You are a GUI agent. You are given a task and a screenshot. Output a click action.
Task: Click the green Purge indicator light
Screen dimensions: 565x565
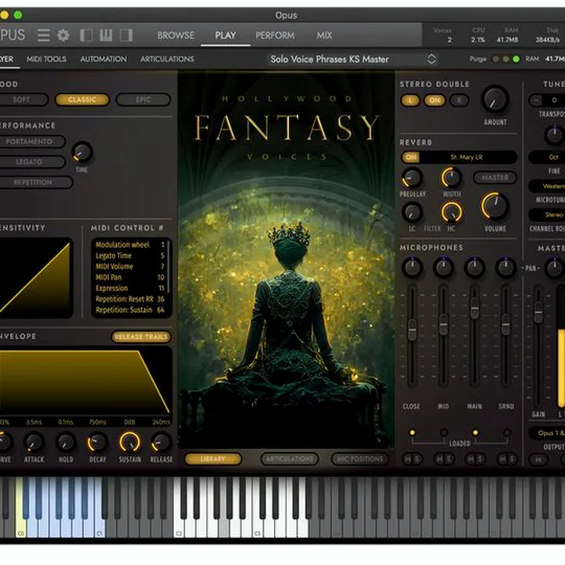[516, 59]
